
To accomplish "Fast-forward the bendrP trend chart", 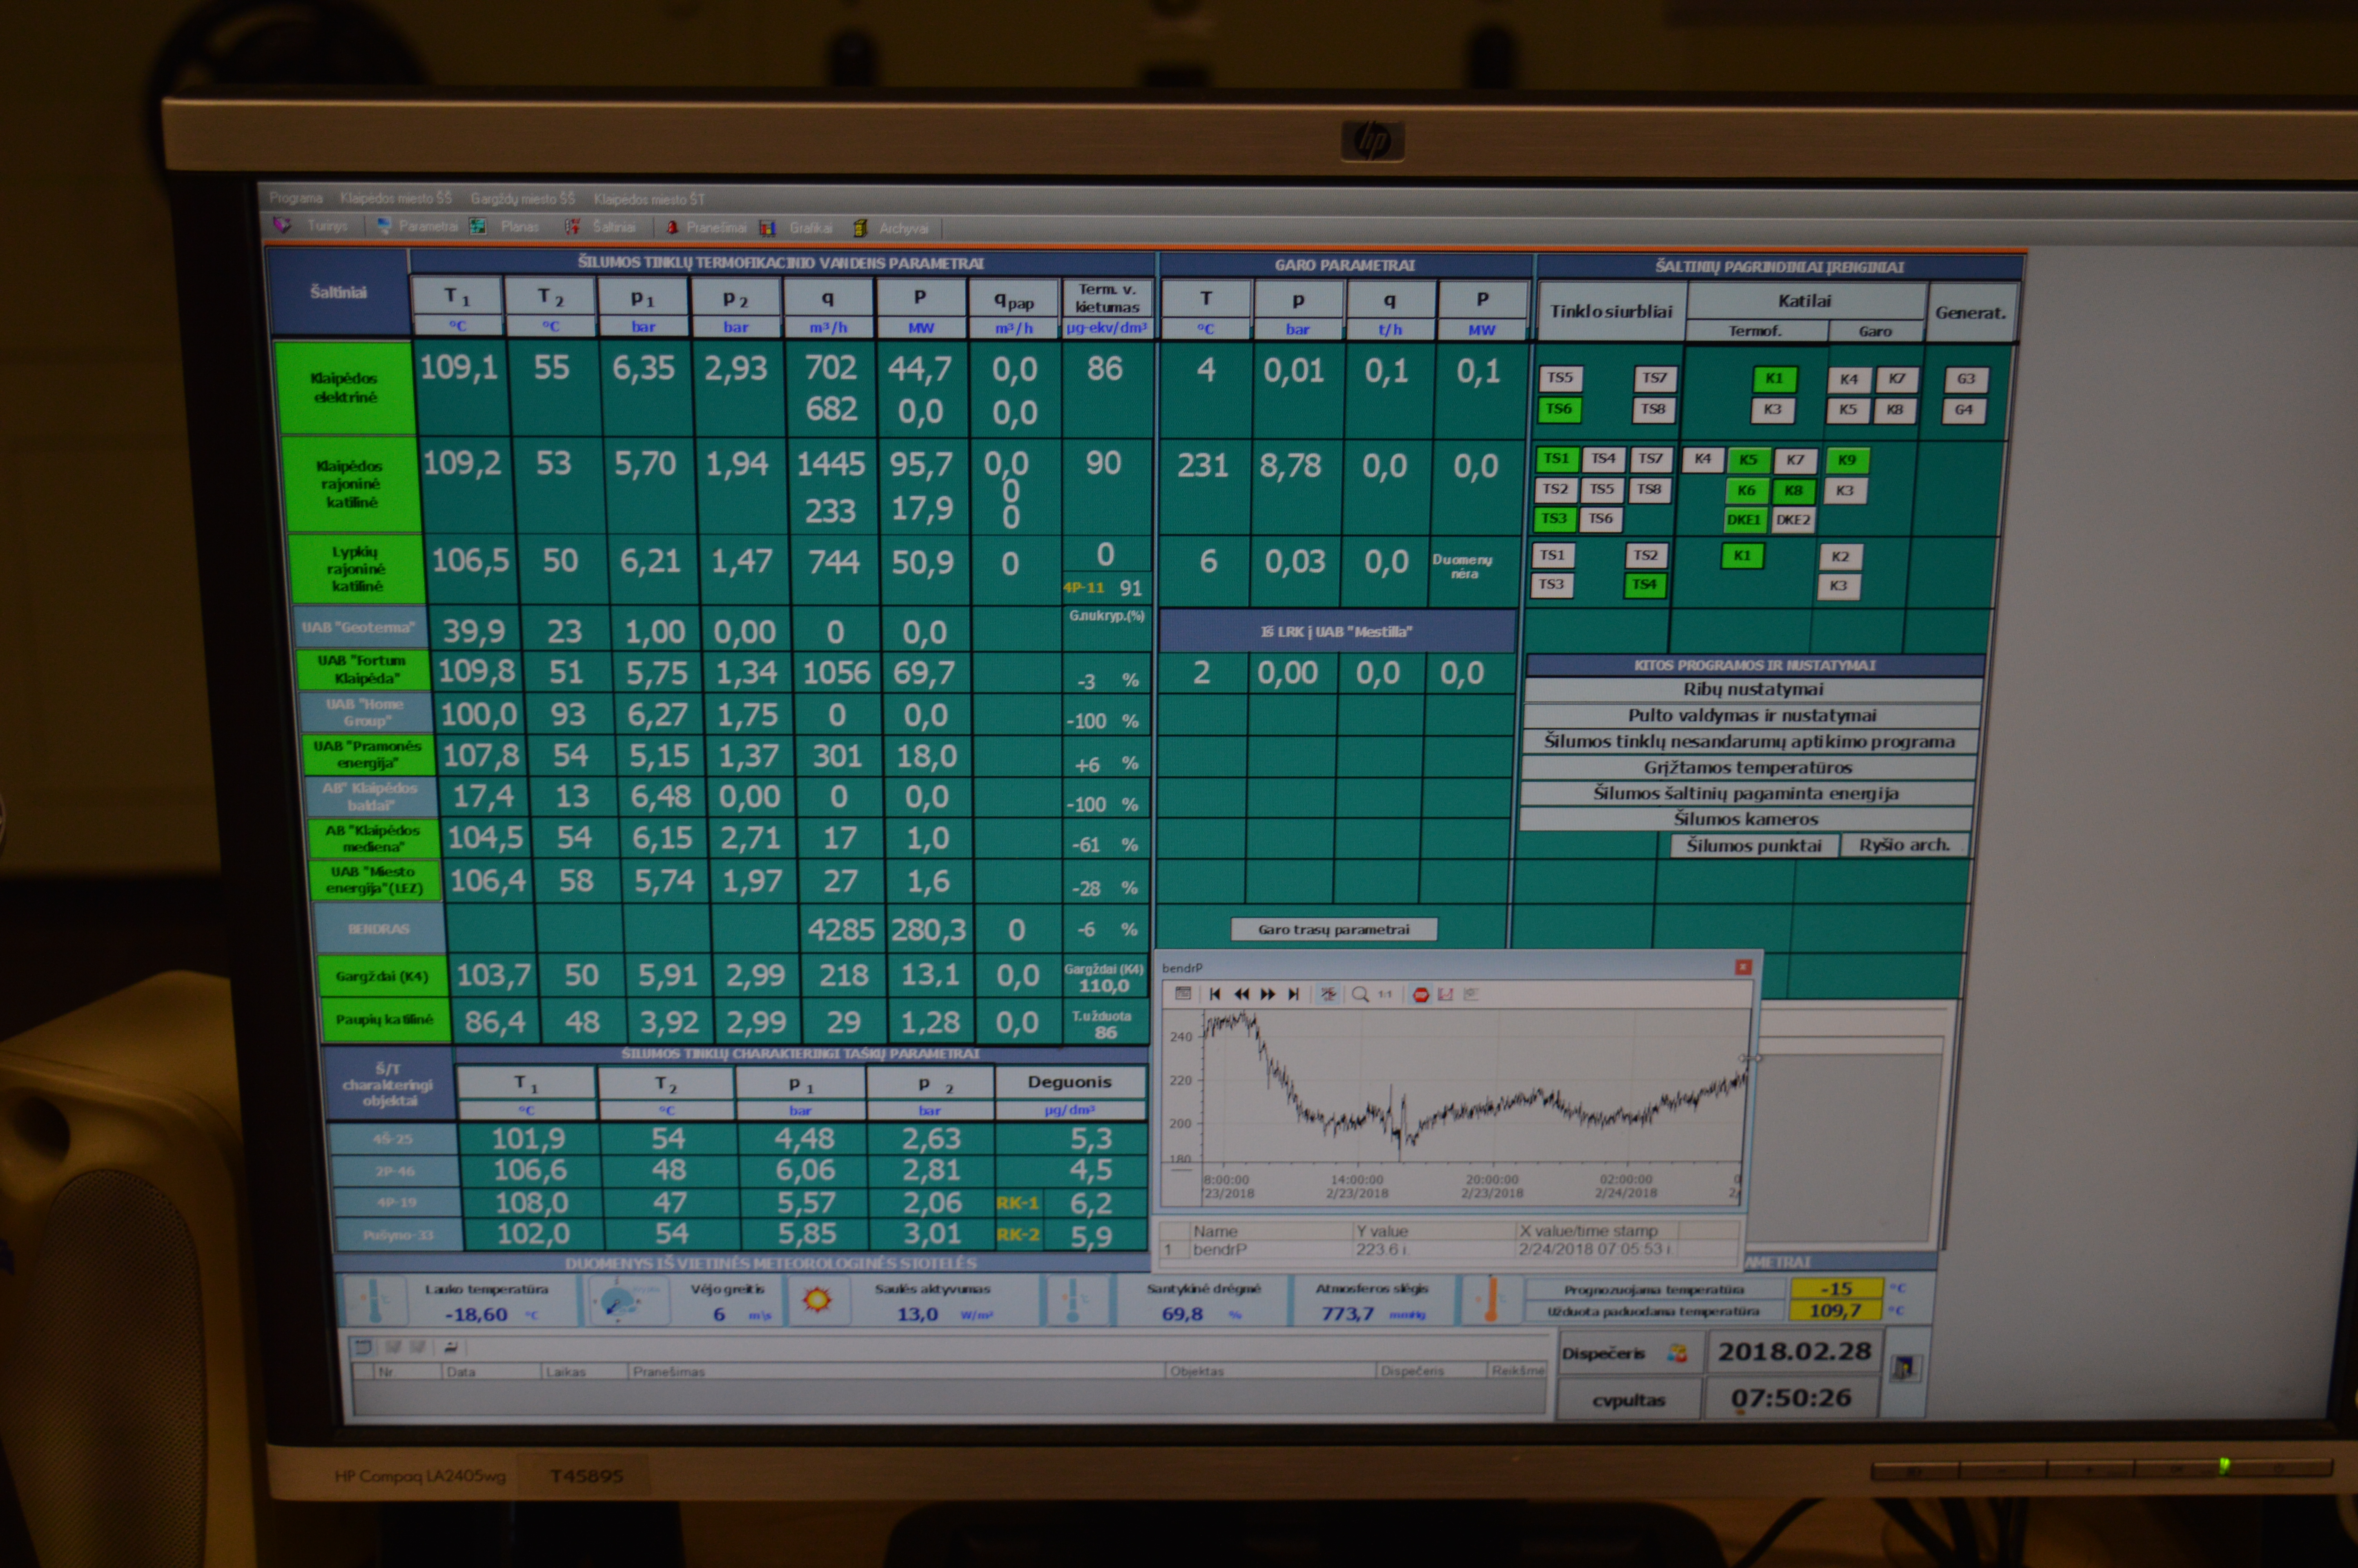I will pyautogui.click(x=1268, y=994).
